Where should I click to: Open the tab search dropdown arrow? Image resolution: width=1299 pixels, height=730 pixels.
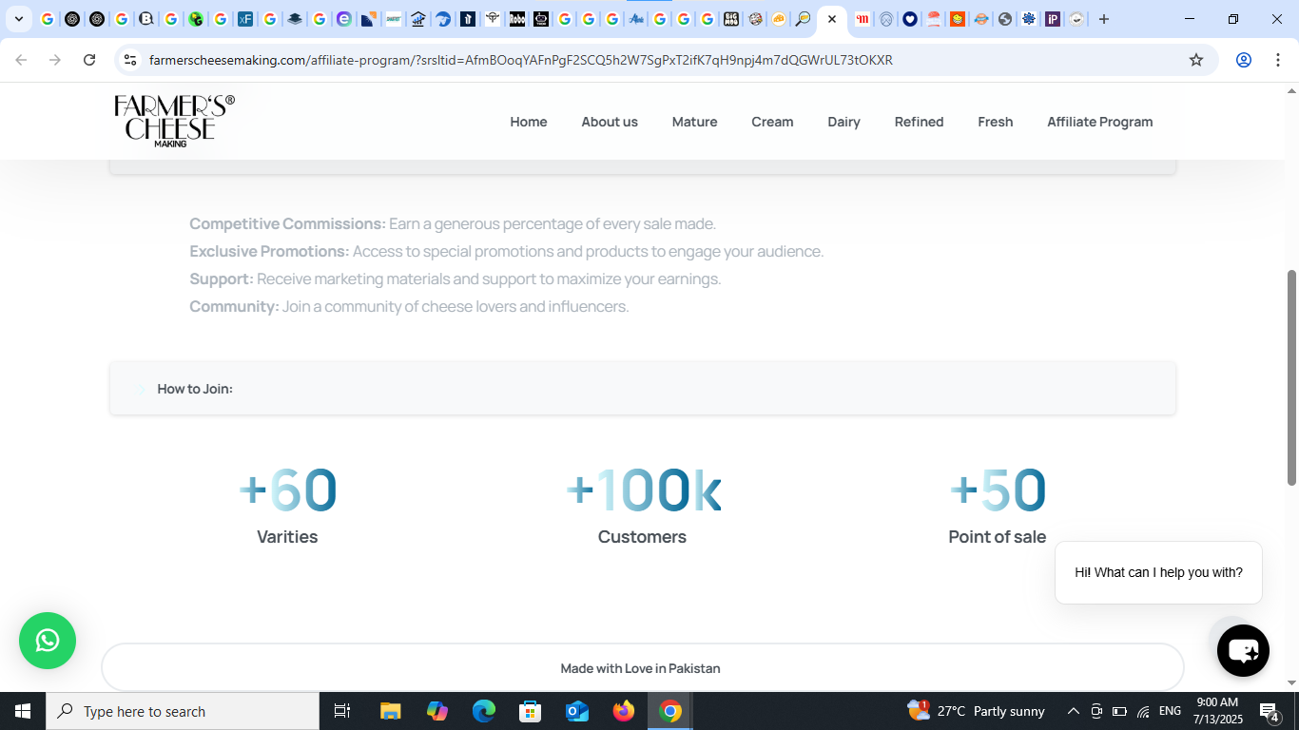(18, 19)
